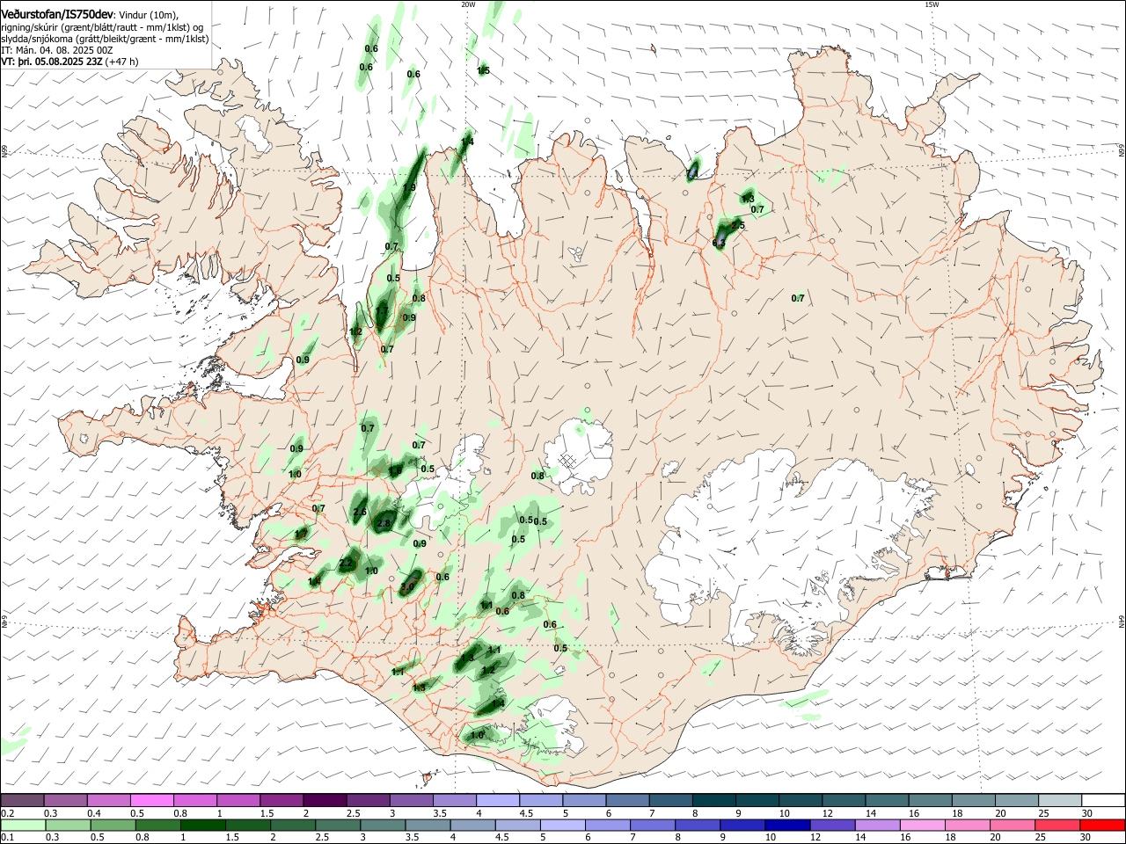
Task: Pick the bright red lower-row swatch labeled 30
Action: [x=1103, y=826]
